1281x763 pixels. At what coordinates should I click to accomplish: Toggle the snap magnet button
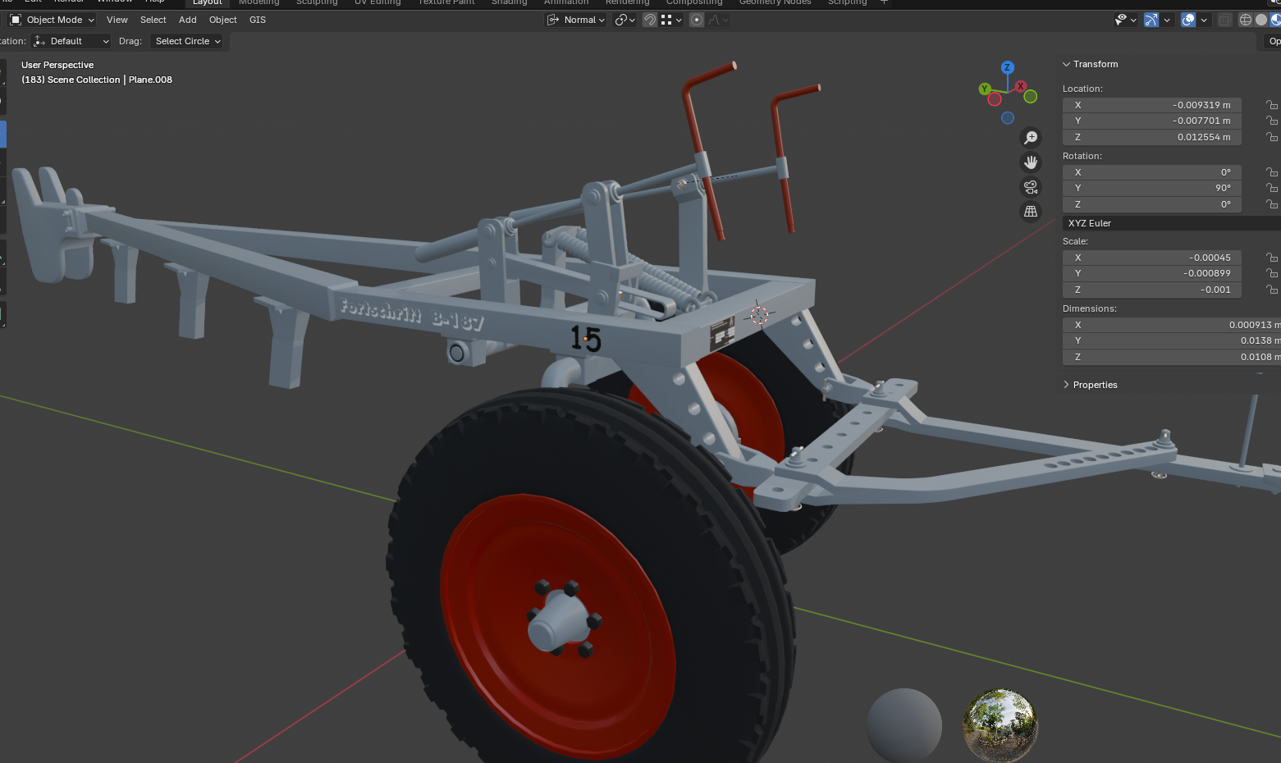[x=649, y=20]
